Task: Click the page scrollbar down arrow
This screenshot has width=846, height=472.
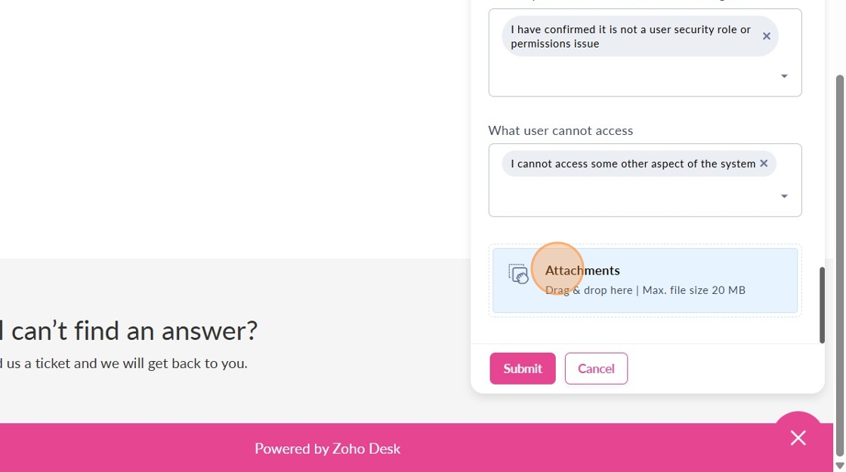Action: [839, 465]
